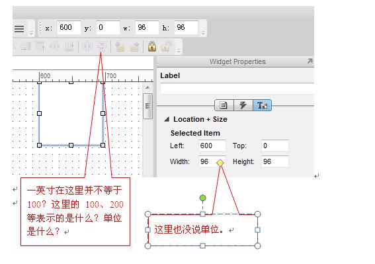Open overflow arrow beside the unlock icon
This screenshot has width=375, height=264.
[x=179, y=50]
